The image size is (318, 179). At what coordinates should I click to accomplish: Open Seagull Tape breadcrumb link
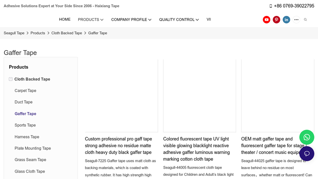14,33
